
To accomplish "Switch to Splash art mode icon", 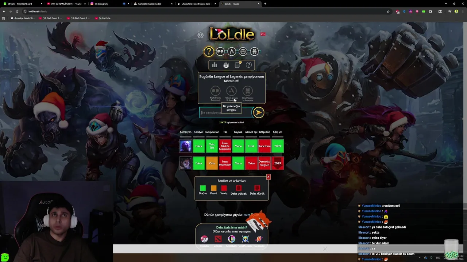I will click(x=255, y=52).
